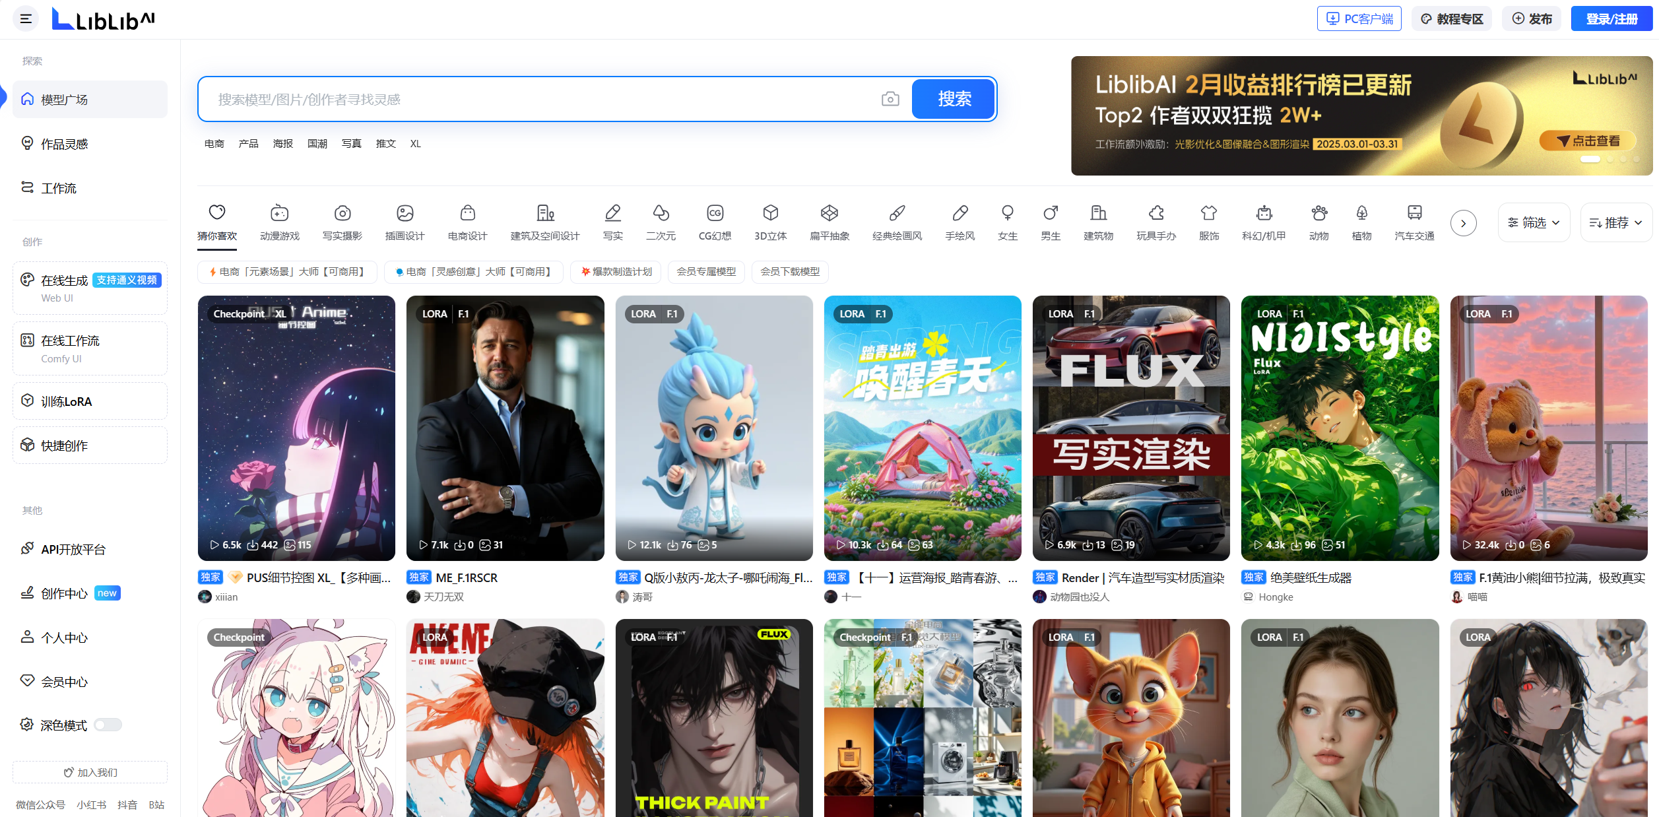This screenshot has height=817, width=1659.
Task: Select the 建筑物 category icon
Action: 1099,222
